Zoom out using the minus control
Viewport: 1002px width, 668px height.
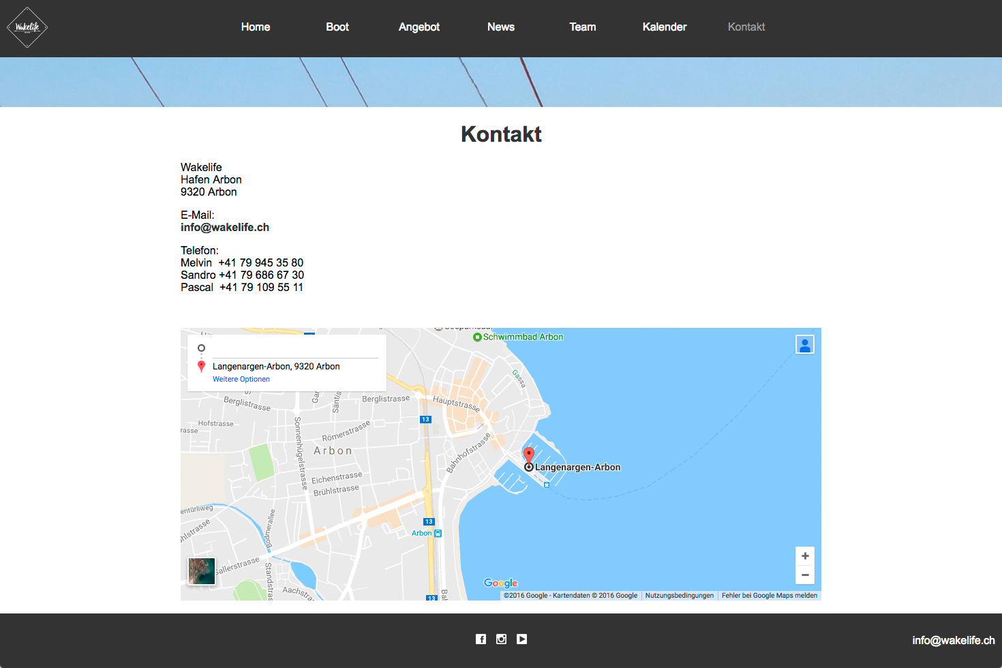(805, 575)
